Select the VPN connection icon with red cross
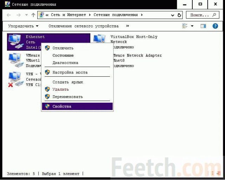Viewport: 225px width, 180px height. tap(16, 79)
